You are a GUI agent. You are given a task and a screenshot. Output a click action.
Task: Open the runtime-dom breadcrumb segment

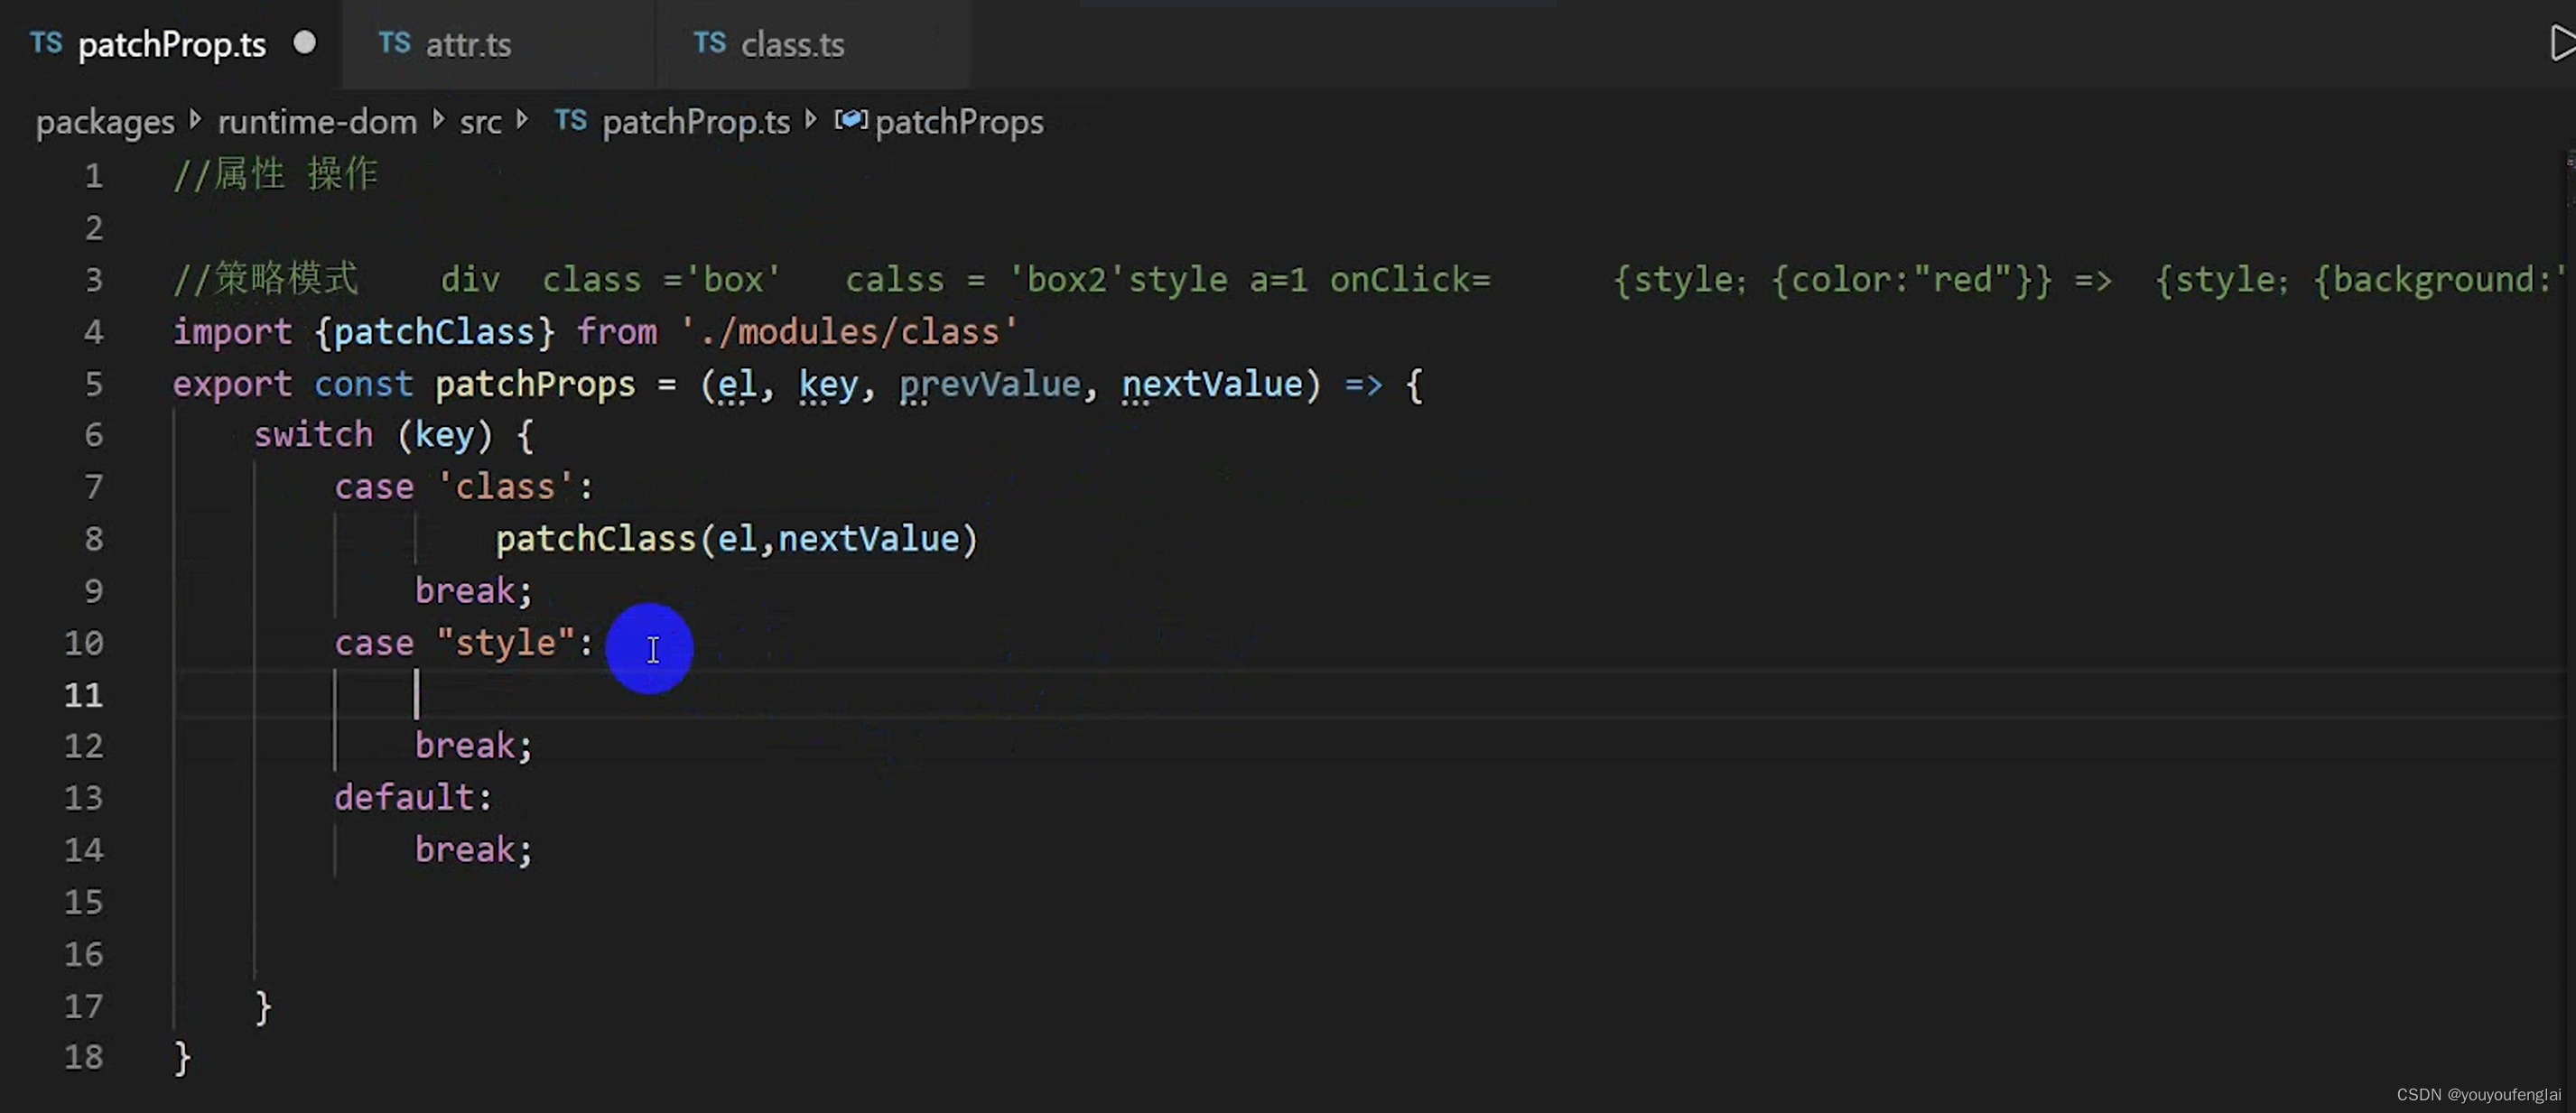click(x=317, y=122)
